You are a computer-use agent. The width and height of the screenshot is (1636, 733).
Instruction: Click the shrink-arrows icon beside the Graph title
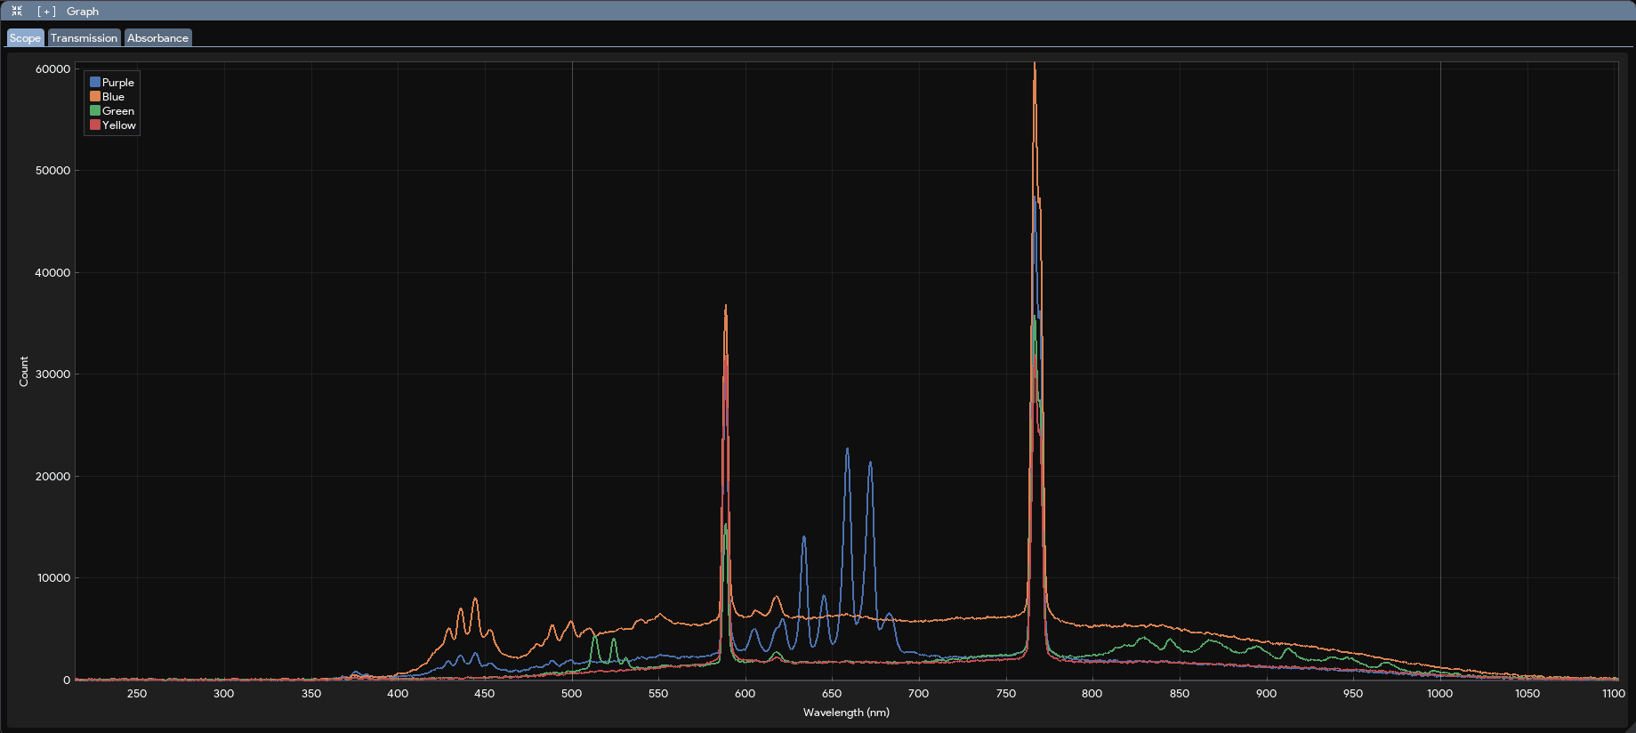click(17, 12)
